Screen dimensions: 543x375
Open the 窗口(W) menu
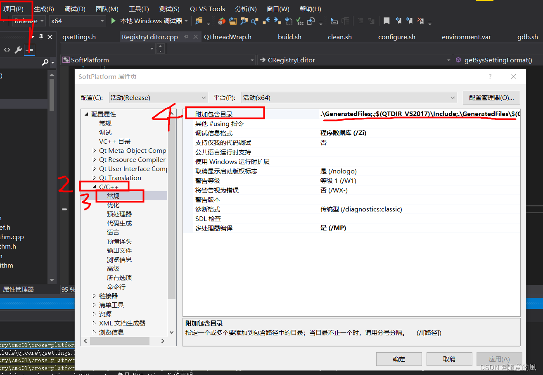point(278,9)
